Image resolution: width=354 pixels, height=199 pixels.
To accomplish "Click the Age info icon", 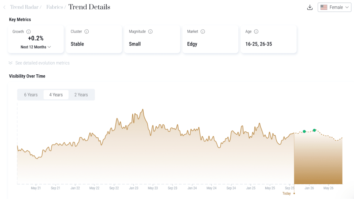I will pos(256,32).
